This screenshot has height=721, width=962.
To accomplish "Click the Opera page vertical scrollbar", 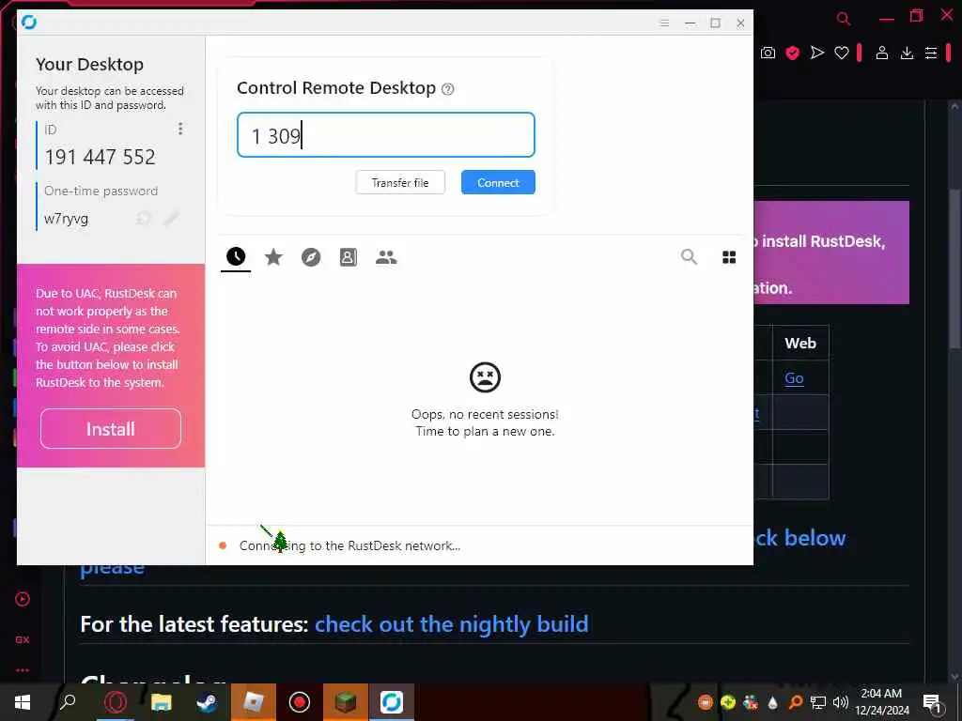I will [x=954, y=269].
